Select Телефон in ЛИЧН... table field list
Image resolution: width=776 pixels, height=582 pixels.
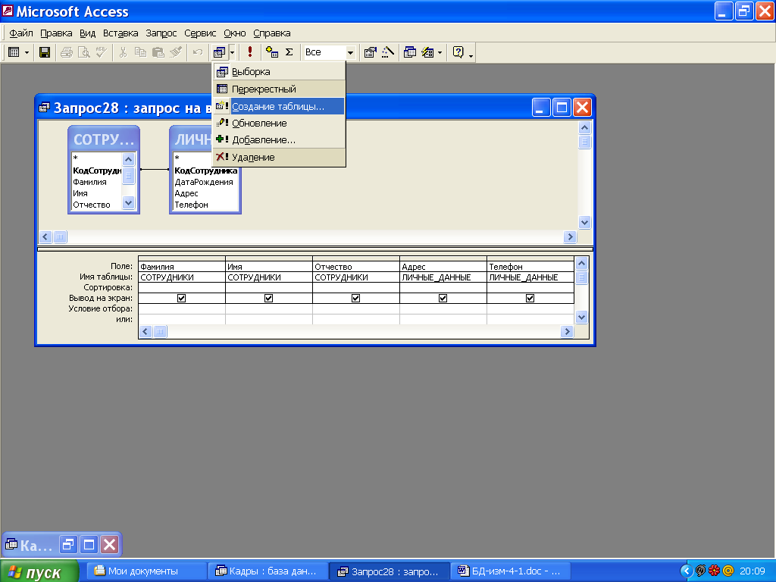(x=192, y=205)
